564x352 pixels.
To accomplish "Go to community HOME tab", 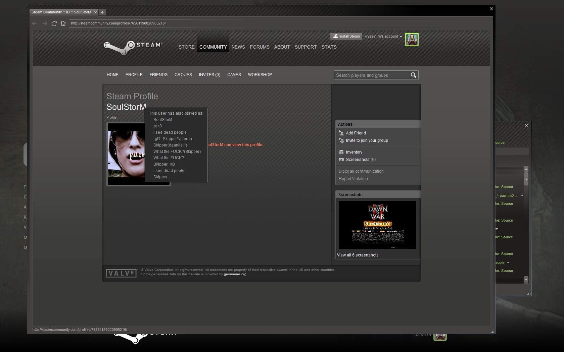I will [112, 75].
